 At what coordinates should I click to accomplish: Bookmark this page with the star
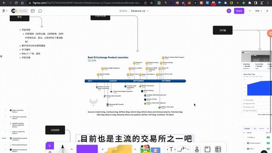tap(151, 3)
